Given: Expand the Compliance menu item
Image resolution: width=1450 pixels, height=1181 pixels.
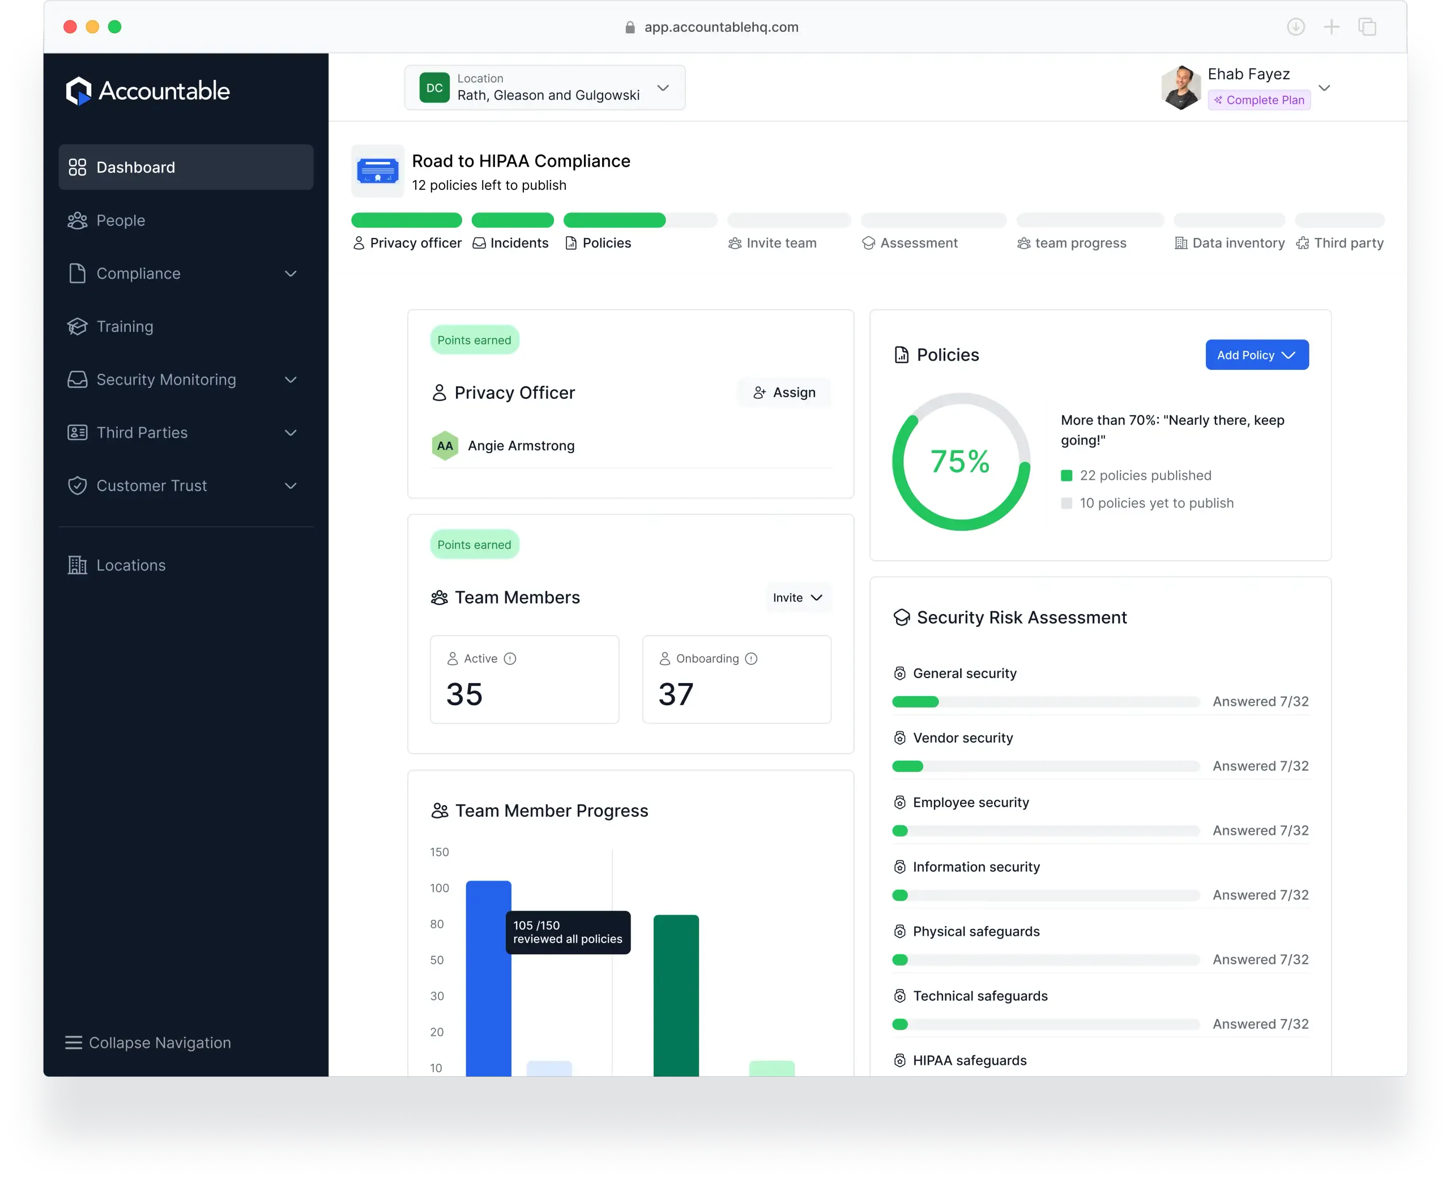Looking at the screenshot, I should click(139, 274).
